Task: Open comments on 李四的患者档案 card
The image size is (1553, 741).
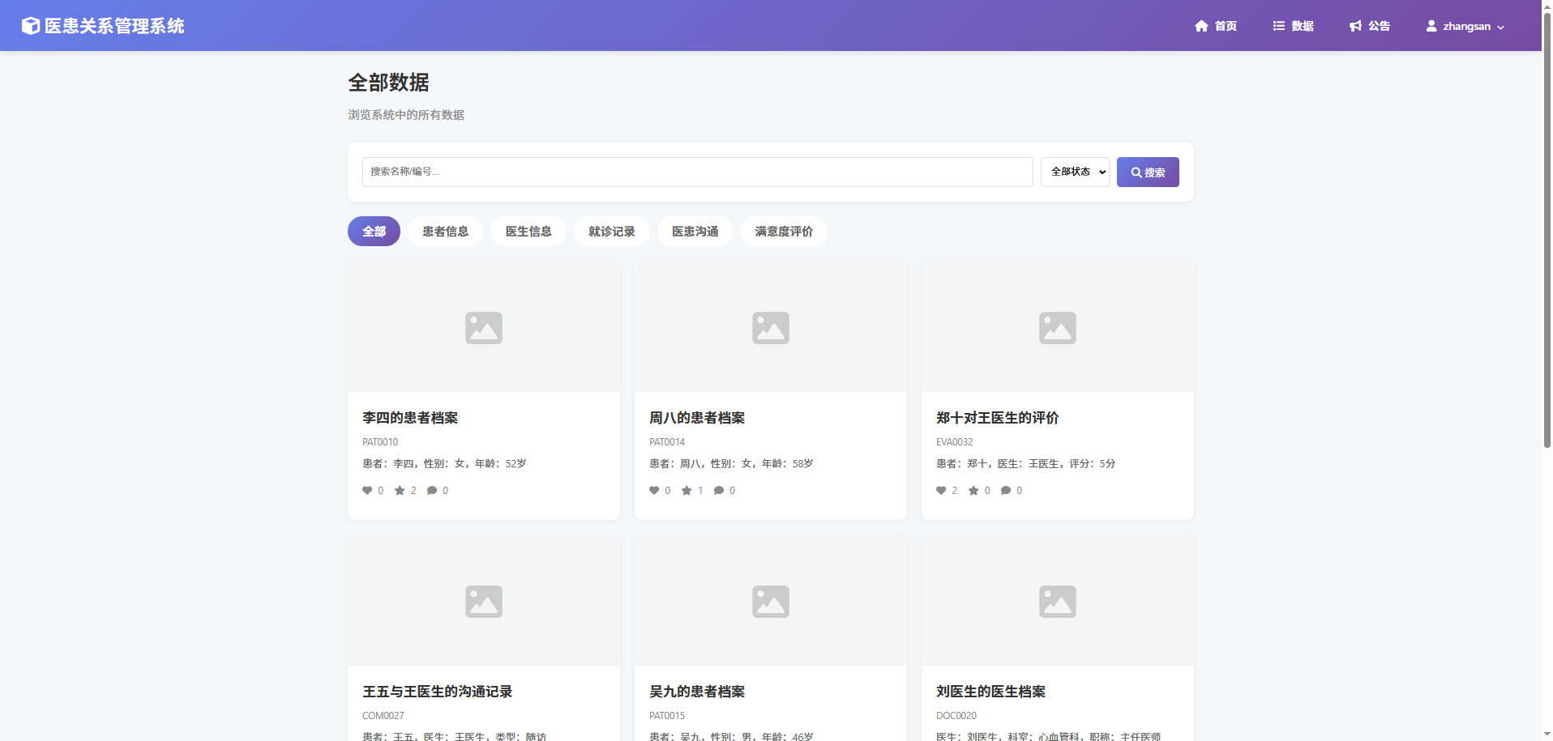Action: tap(432, 490)
